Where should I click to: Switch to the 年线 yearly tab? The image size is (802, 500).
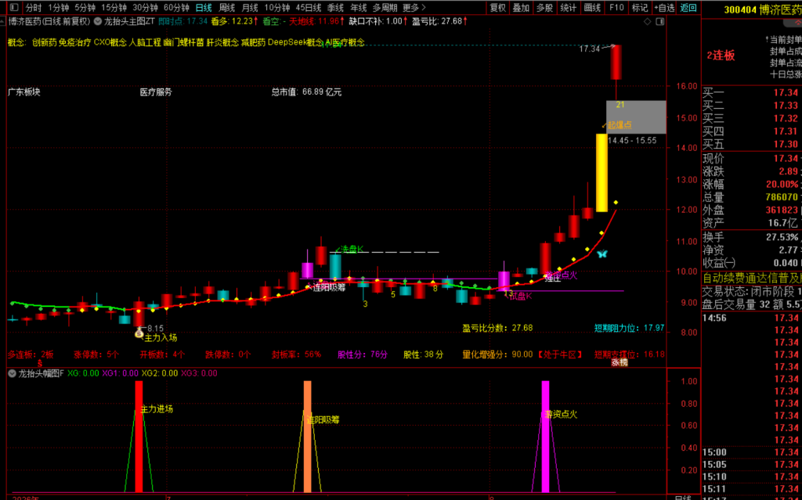[x=359, y=8]
